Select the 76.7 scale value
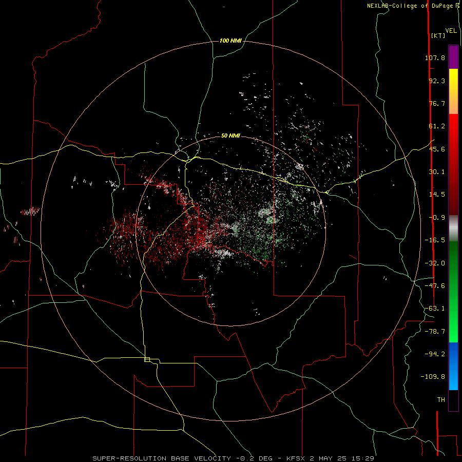462x462 pixels. [x=437, y=103]
